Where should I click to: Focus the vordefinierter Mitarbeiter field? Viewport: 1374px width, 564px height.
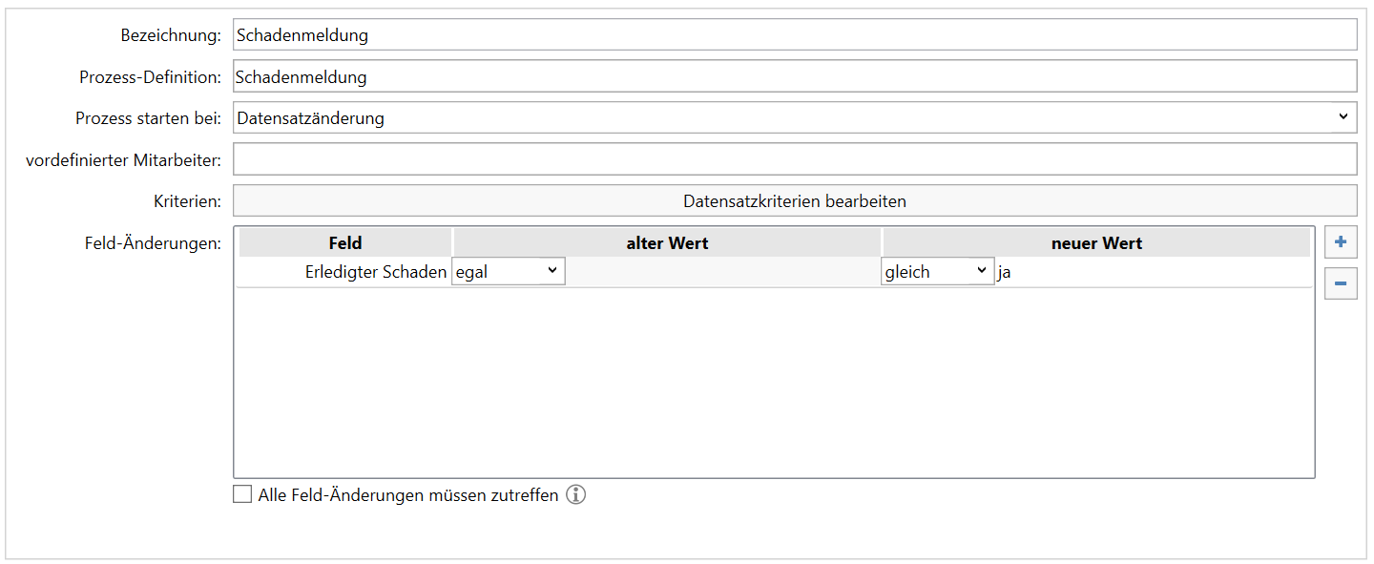795,159
